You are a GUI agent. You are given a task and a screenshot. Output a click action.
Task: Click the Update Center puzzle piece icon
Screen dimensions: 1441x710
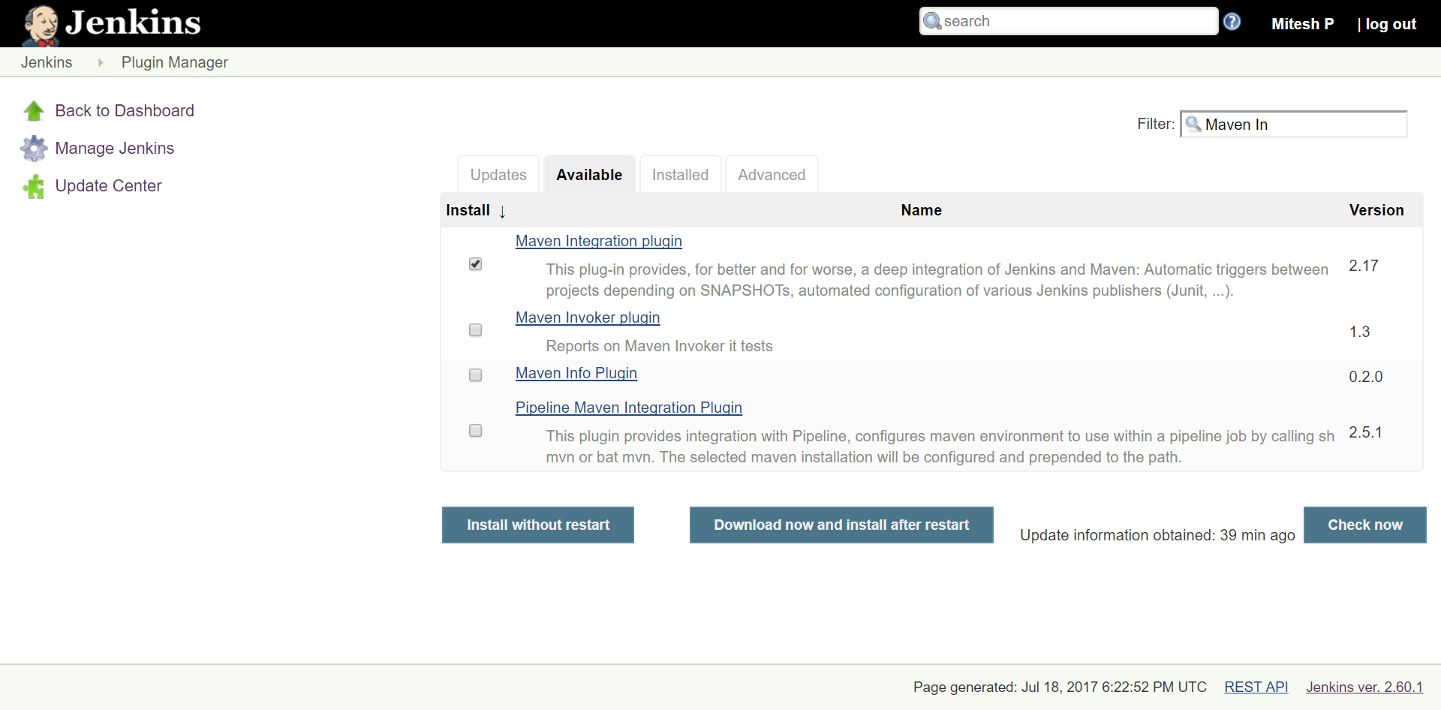tap(34, 186)
